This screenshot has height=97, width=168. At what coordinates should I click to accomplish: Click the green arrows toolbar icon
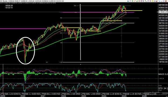click(133, 1)
